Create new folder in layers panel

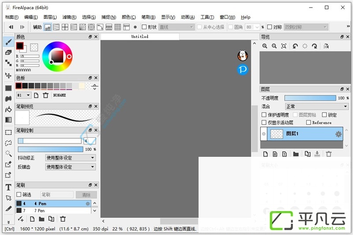point(296,154)
